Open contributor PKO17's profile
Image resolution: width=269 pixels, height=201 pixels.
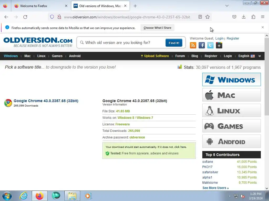[x=207, y=167]
